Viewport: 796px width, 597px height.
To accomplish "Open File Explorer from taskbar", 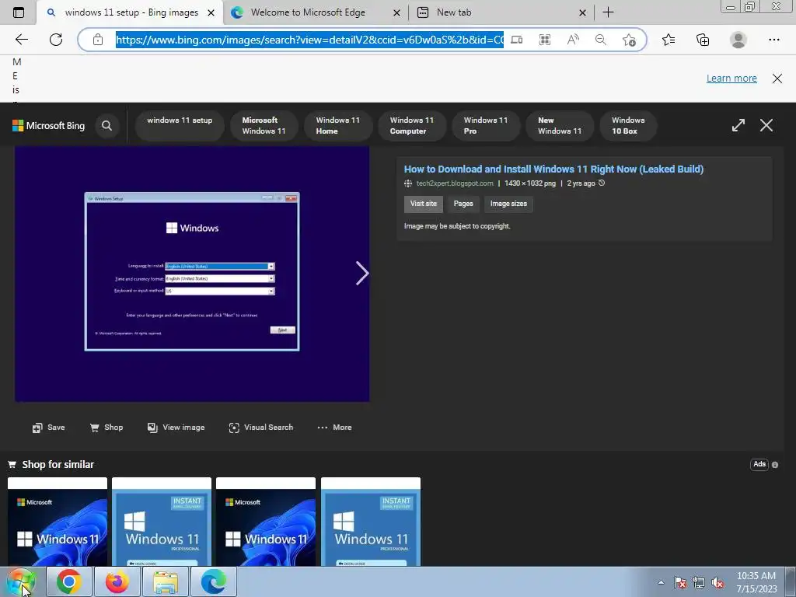I will click(166, 581).
